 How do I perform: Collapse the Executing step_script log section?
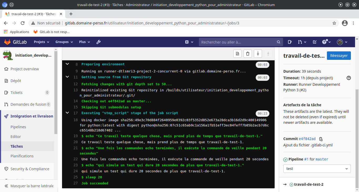coord(67,113)
